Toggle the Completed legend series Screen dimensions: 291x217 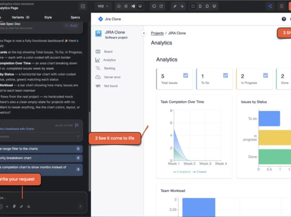tap(182, 172)
